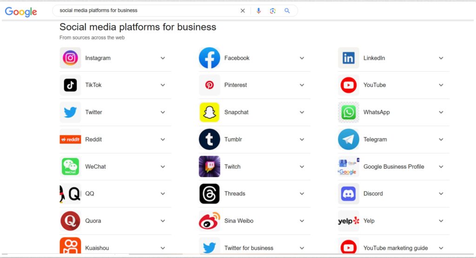The height and width of the screenshot is (258, 476).
Task: Click the Telegram paper plane icon
Action: click(x=349, y=139)
